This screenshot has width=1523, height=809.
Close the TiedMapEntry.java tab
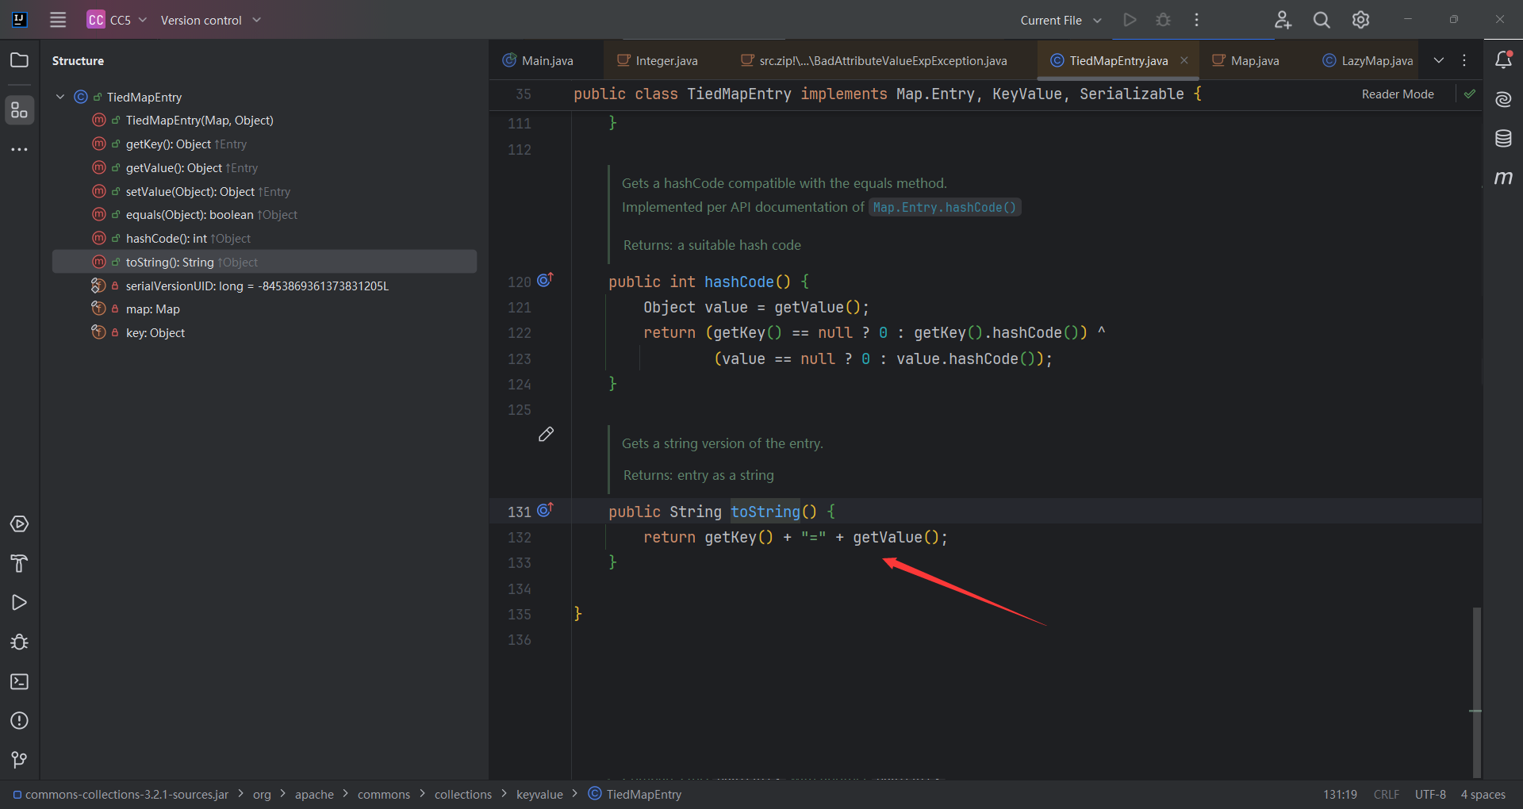(x=1184, y=60)
